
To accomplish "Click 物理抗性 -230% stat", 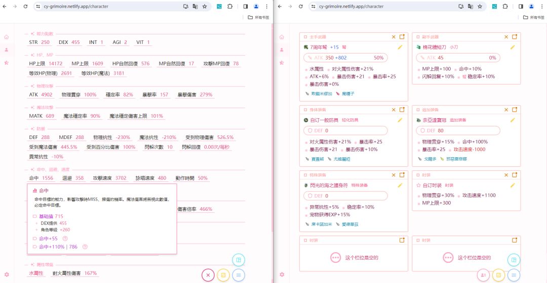I will (x=111, y=137).
